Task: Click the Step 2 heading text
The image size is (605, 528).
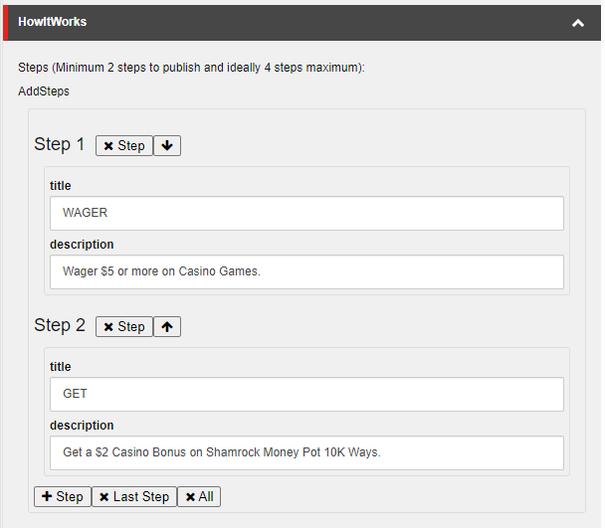Action: [60, 326]
